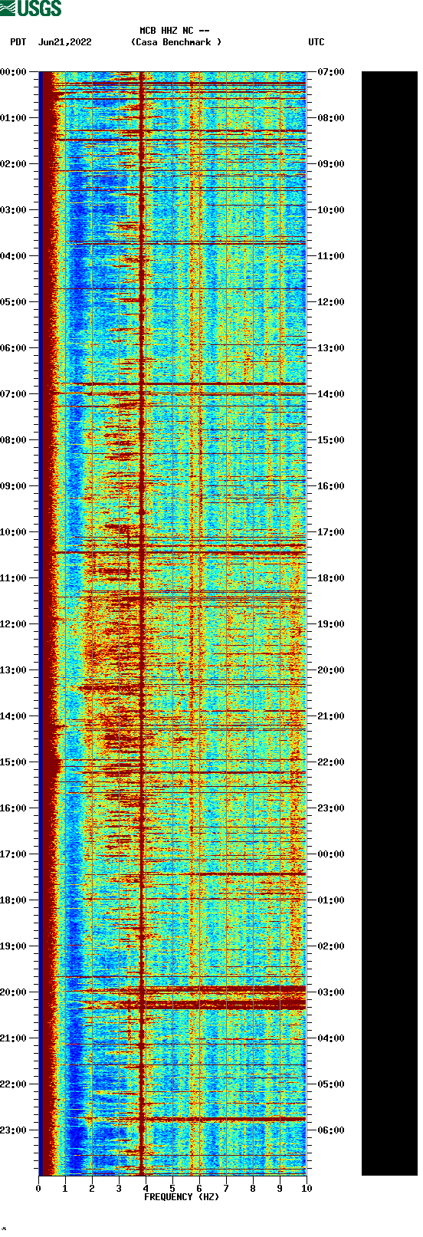Click the frequency axis tick label '2'

tap(92, 1189)
